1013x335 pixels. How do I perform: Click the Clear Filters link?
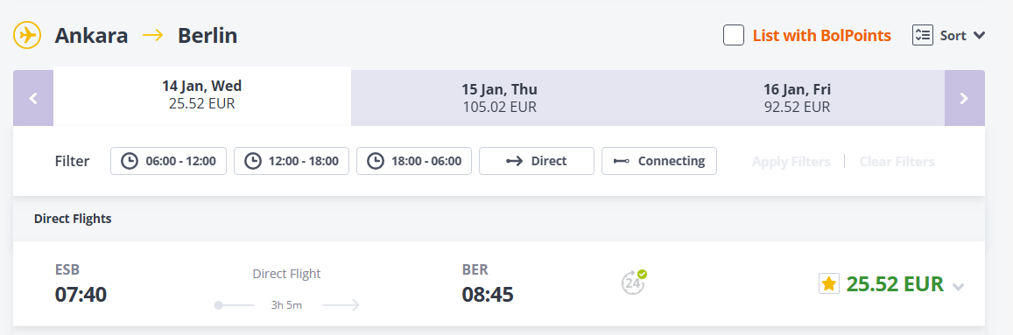click(897, 161)
